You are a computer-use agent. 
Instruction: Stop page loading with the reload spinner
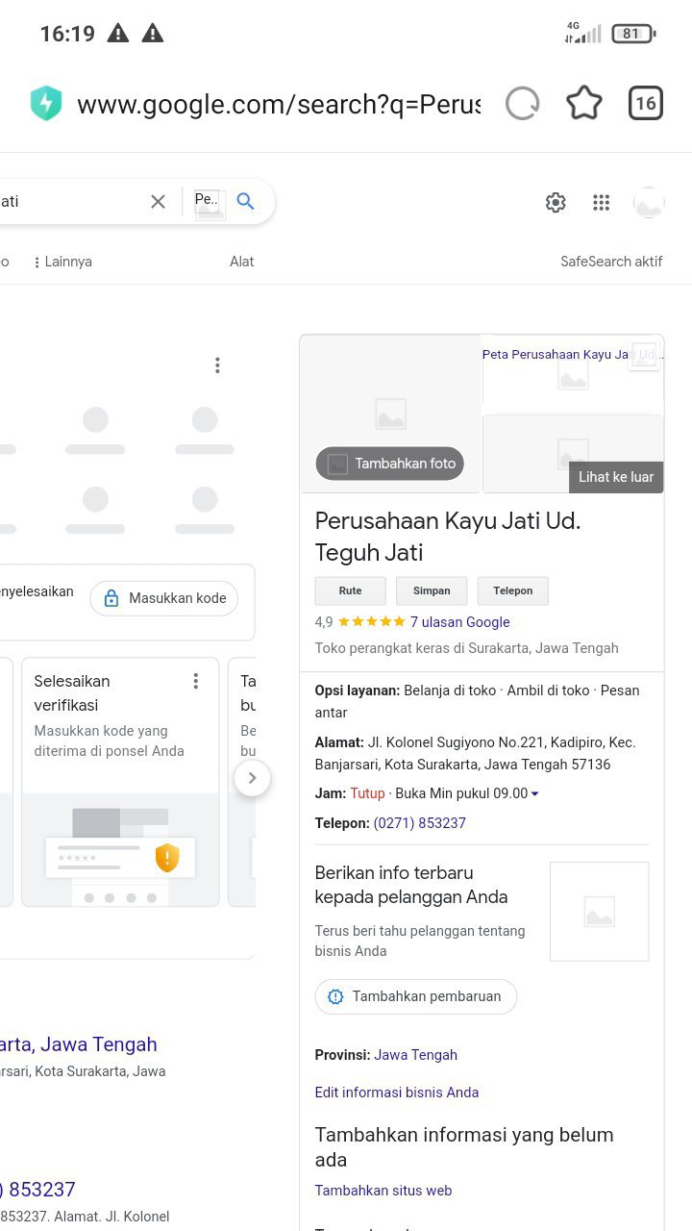(x=522, y=103)
